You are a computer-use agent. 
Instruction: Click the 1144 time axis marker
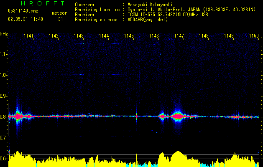104,36
